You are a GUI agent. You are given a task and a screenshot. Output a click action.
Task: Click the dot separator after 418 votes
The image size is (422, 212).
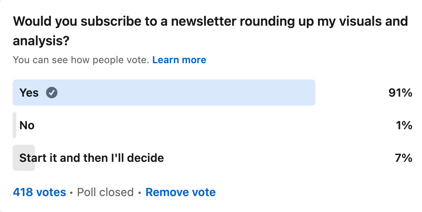[72, 192]
